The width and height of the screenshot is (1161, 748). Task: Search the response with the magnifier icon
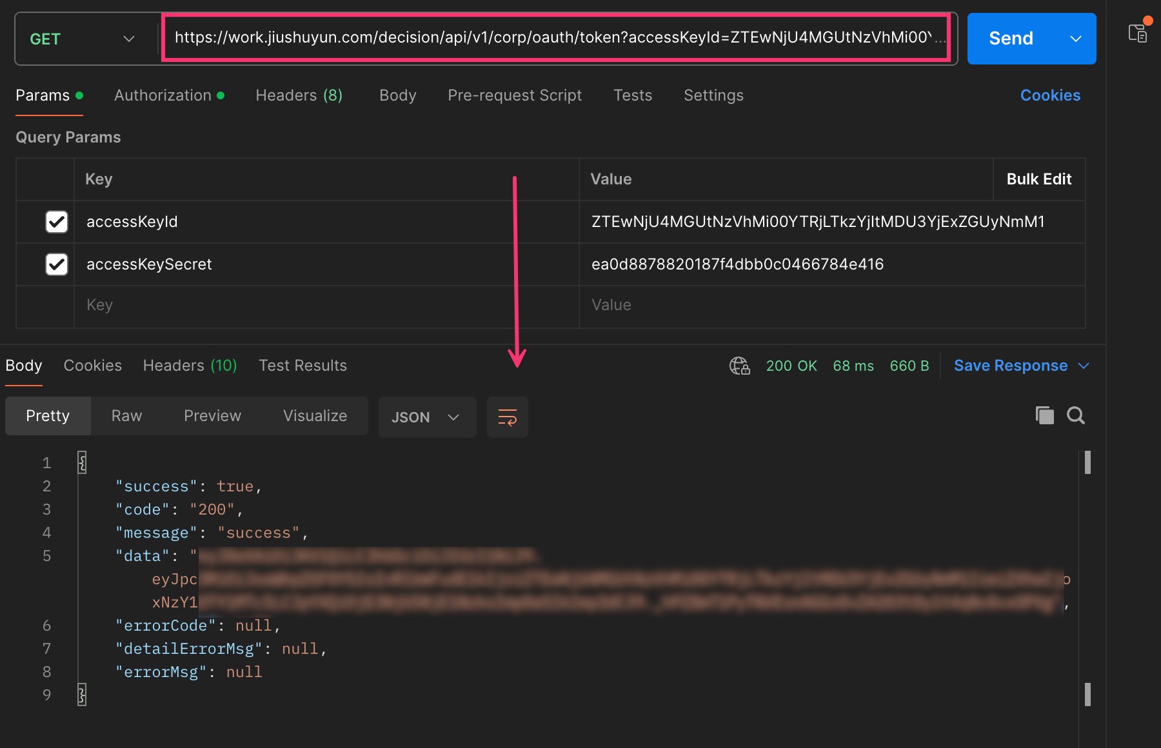(x=1075, y=415)
